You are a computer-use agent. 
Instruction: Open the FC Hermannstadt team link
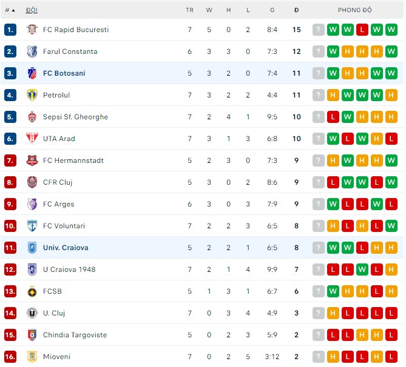pos(73,160)
